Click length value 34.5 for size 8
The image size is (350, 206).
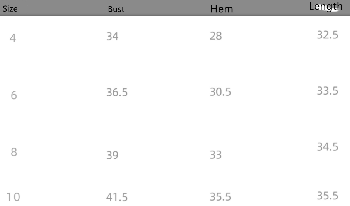pos(328,147)
